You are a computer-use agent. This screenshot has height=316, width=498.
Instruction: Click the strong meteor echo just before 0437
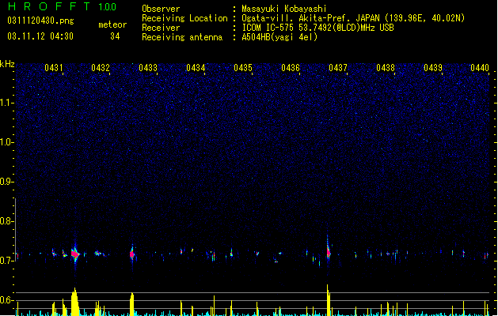(329, 252)
